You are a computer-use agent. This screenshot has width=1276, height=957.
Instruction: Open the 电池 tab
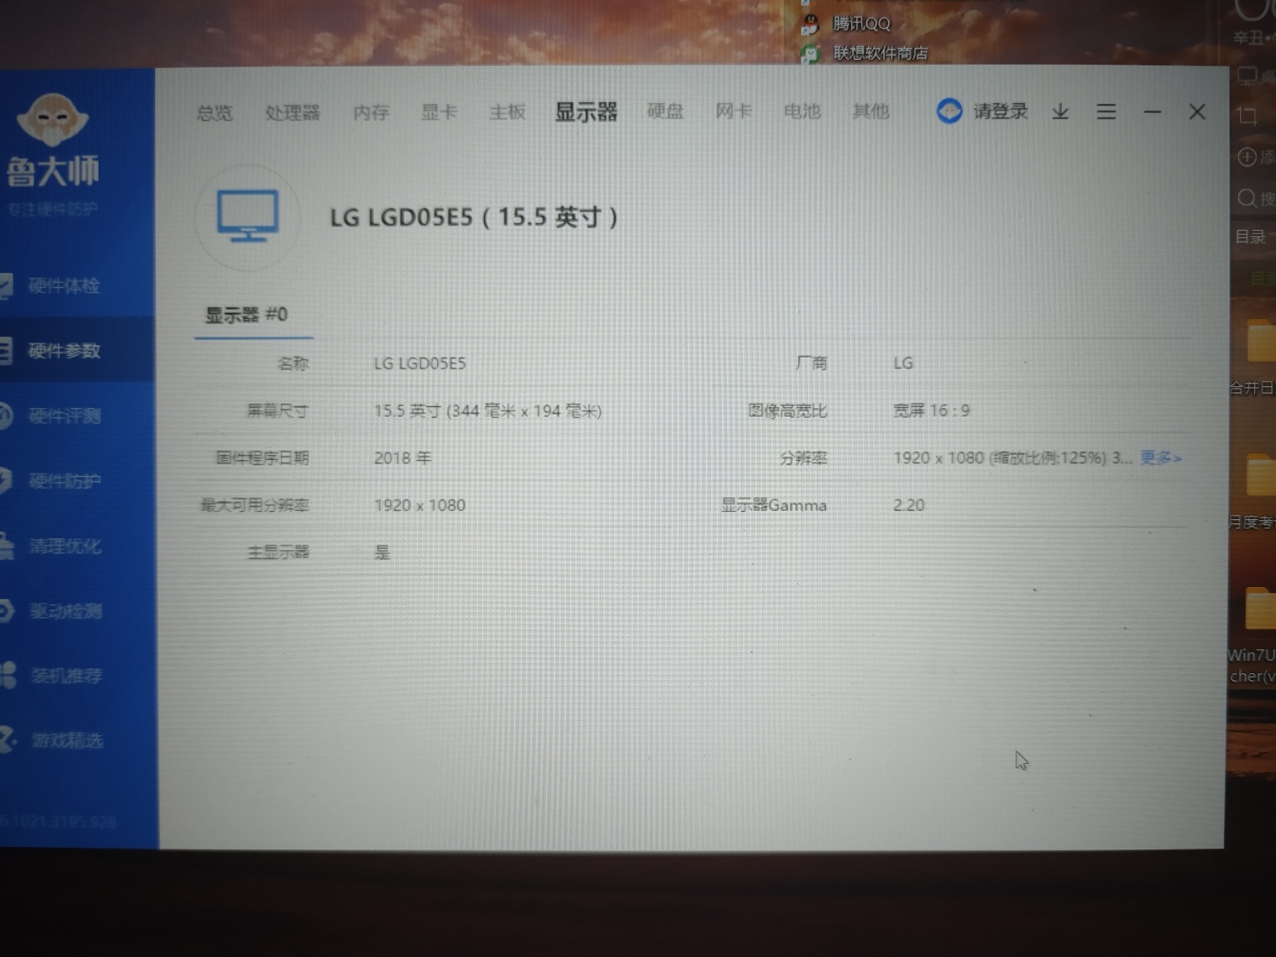coord(802,111)
